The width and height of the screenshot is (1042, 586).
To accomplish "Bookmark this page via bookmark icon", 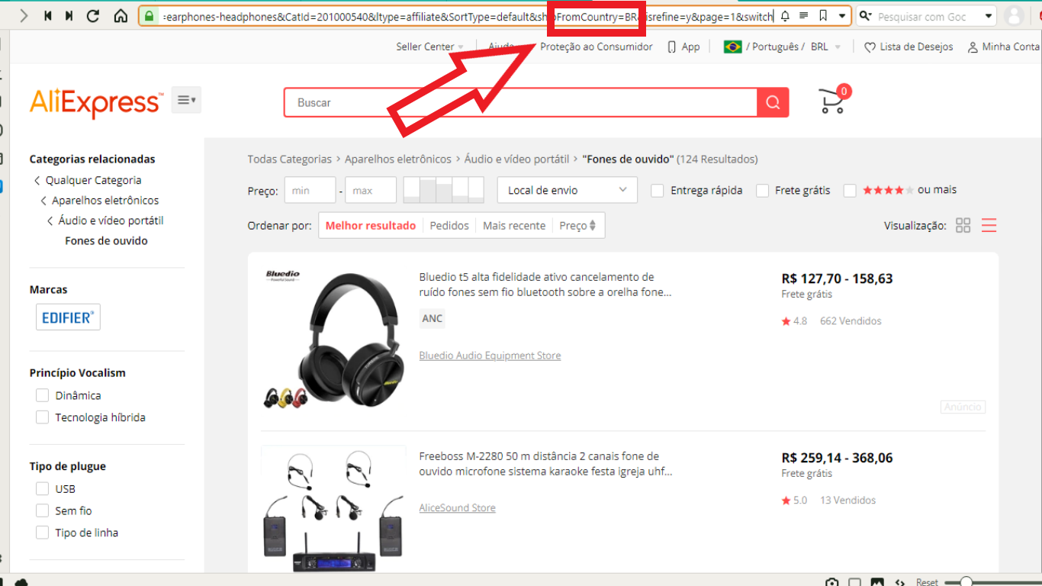I will click(823, 16).
